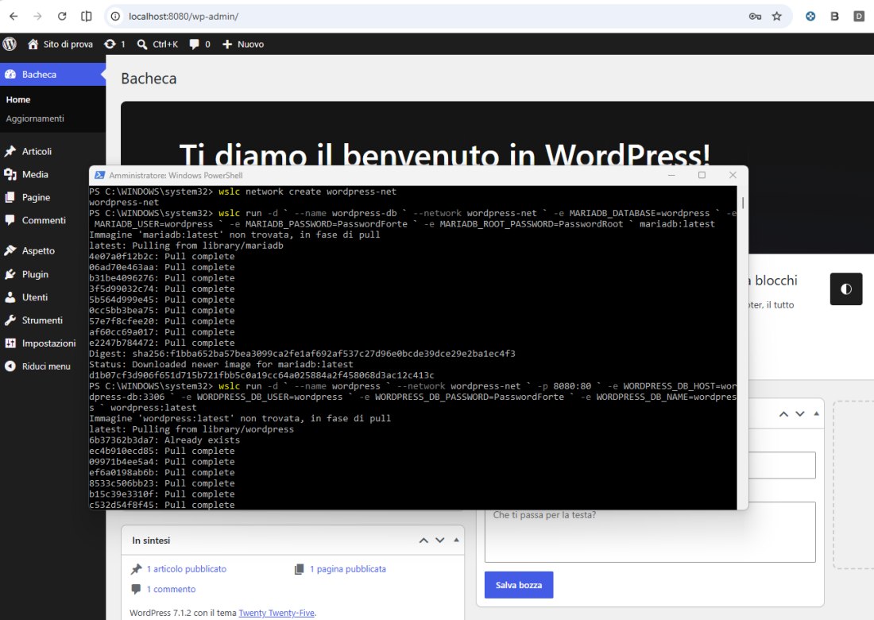
Task: Maximize the PowerShell window
Action: pos(702,175)
